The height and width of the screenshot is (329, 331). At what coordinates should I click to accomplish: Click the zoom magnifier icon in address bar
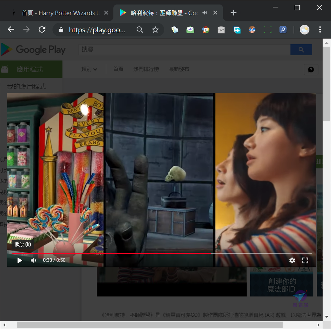click(140, 29)
